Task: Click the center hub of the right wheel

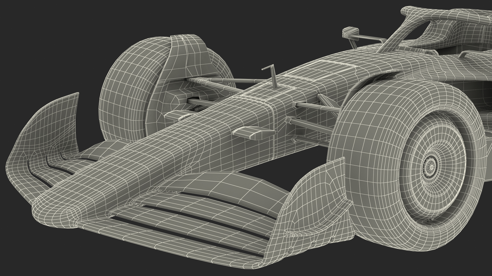Action: pyautogui.click(x=432, y=167)
